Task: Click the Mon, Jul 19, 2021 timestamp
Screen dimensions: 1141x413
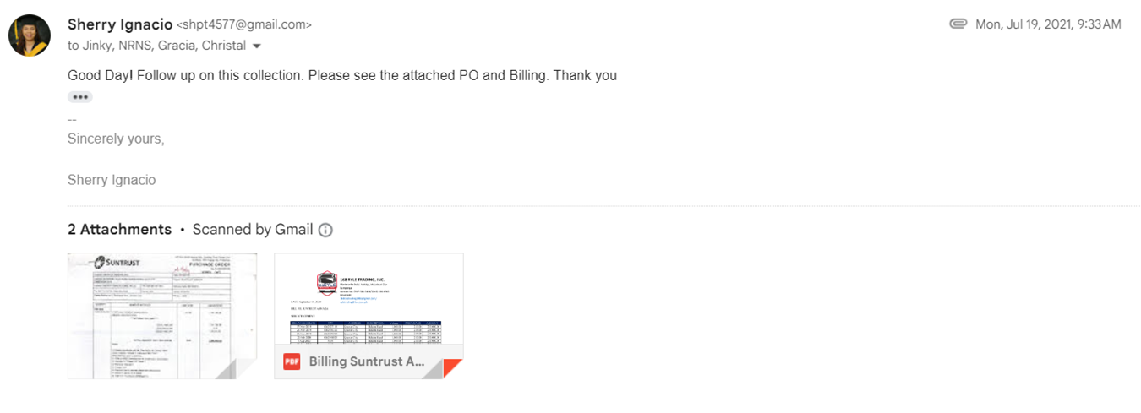Action: 1048,24
